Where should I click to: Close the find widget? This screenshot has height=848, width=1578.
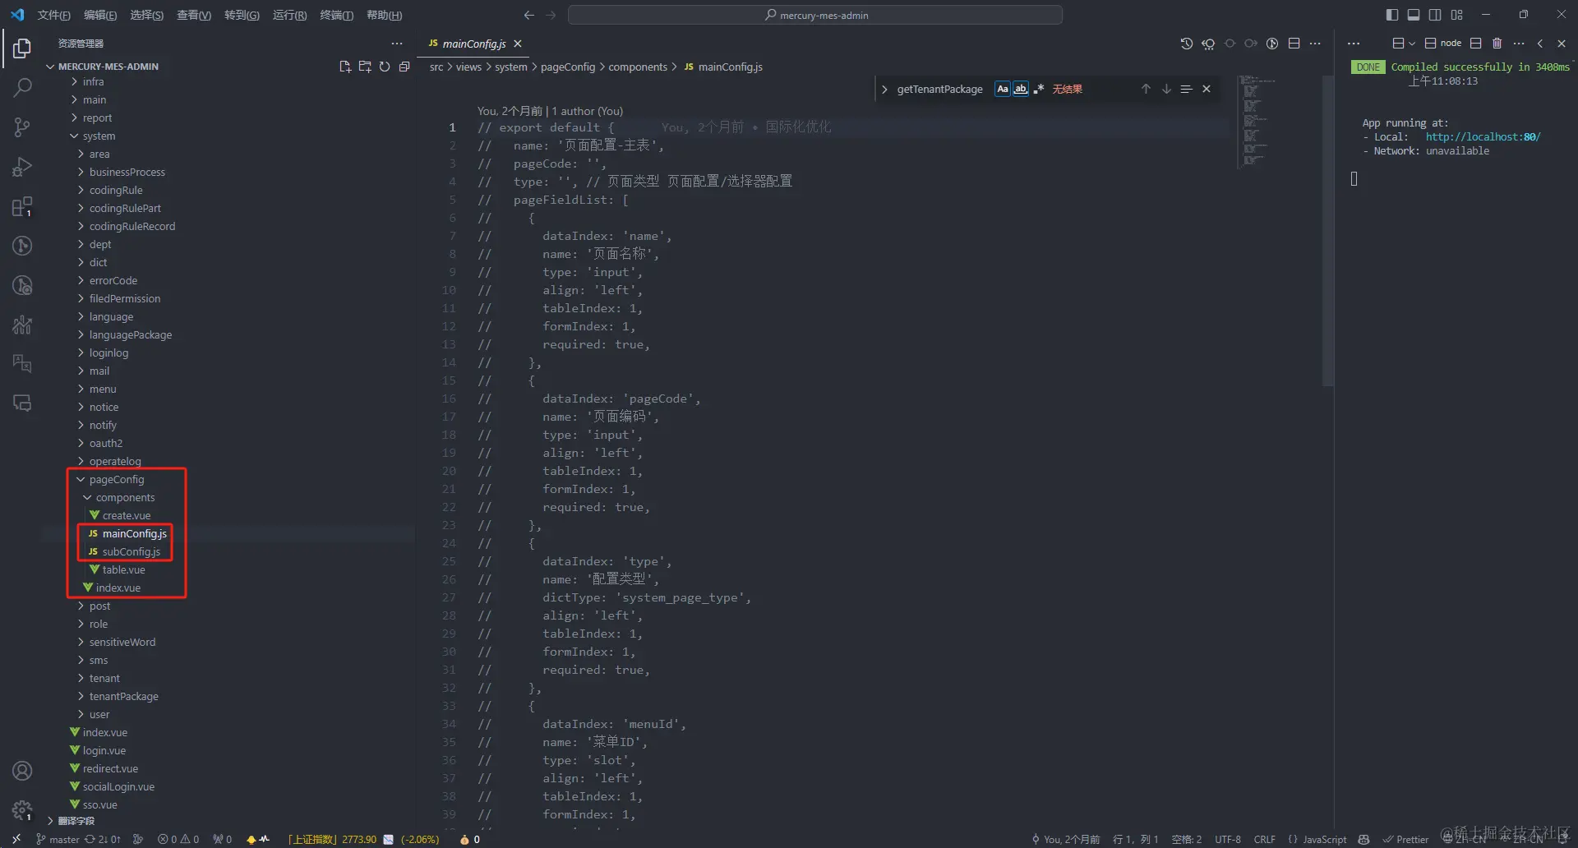coord(1207,89)
